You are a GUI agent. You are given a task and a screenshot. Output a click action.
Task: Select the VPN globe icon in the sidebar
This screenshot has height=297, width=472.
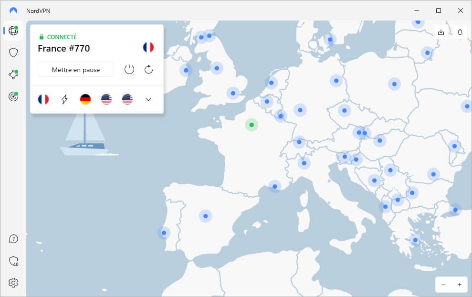[13, 30]
